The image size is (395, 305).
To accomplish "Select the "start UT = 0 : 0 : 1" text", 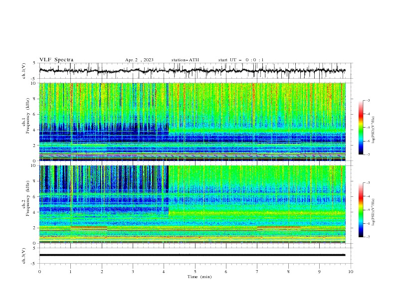I will tap(241, 60).
